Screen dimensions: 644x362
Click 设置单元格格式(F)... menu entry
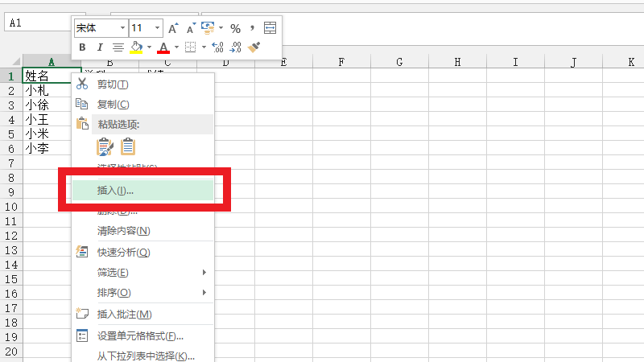coord(140,335)
